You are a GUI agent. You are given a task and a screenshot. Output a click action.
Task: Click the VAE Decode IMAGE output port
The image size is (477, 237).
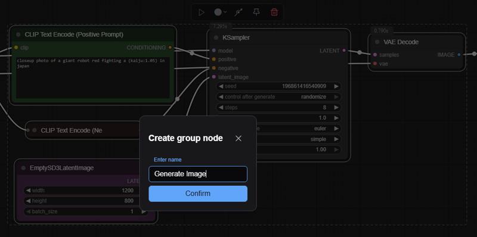point(459,55)
